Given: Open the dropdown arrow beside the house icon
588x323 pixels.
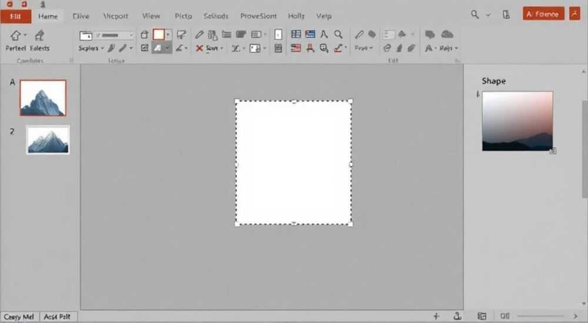Looking at the screenshot, I should pyautogui.click(x=25, y=35).
